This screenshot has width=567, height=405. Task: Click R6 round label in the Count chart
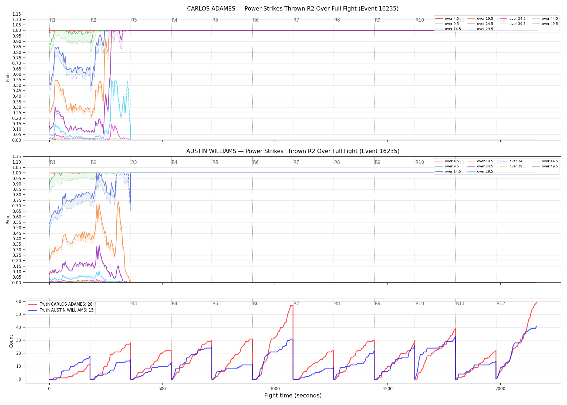click(256, 303)
